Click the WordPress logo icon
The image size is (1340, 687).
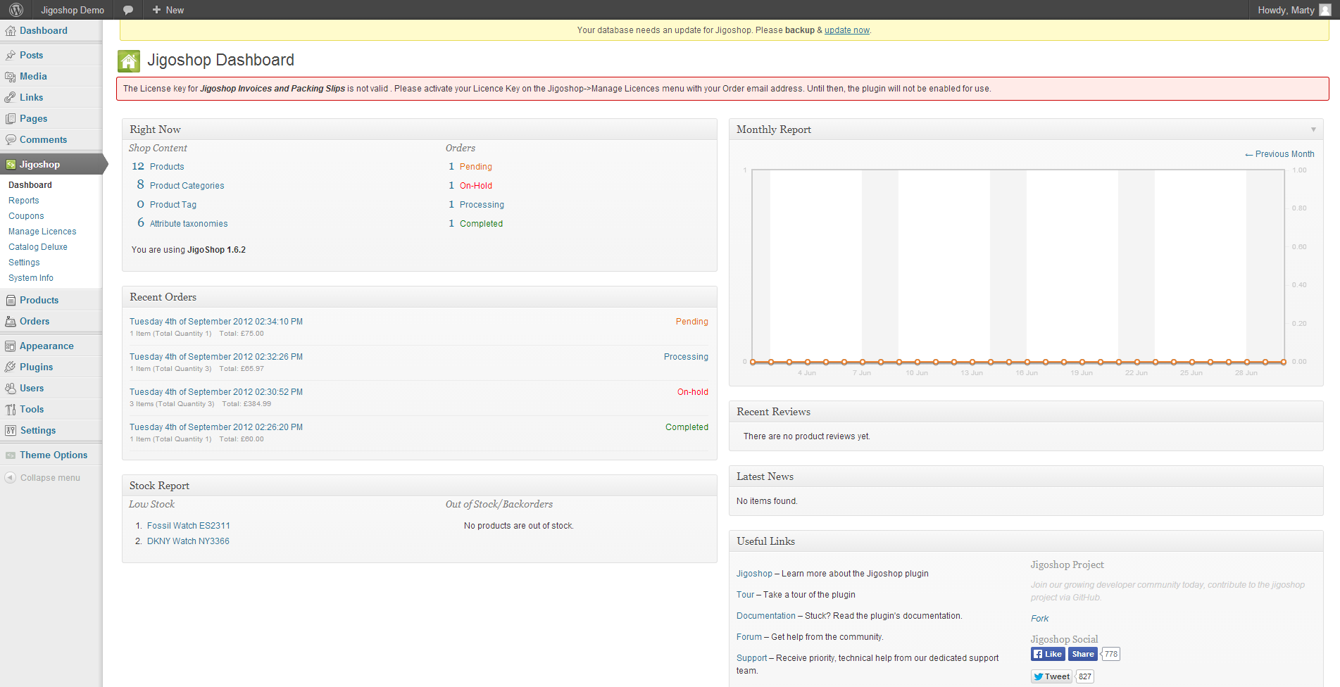coord(16,10)
